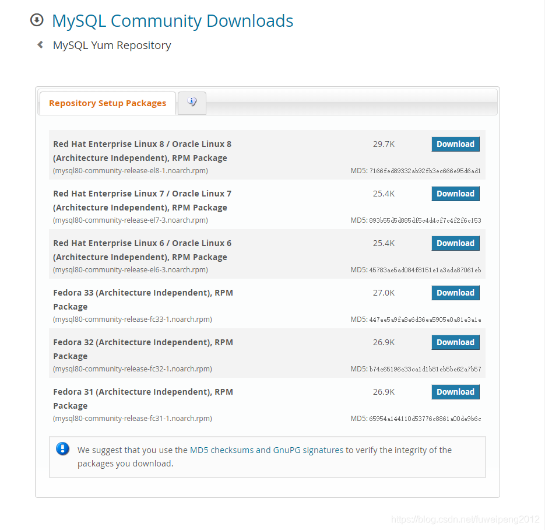
Task: Click the MD5 hash starting 447ee5a9fa8e
Action: tap(425, 320)
